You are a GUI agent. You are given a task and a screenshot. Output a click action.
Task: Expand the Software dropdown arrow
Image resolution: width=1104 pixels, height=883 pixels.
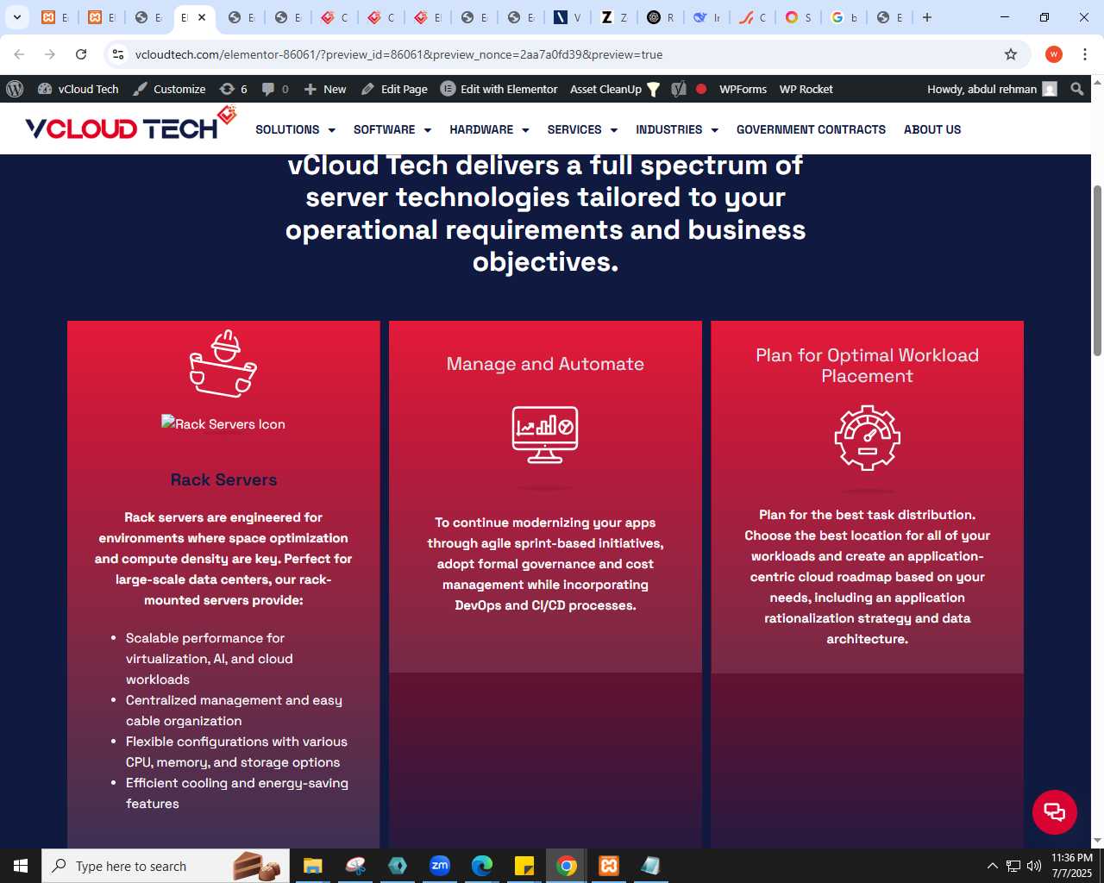pyautogui.click(x=427, y=130)
